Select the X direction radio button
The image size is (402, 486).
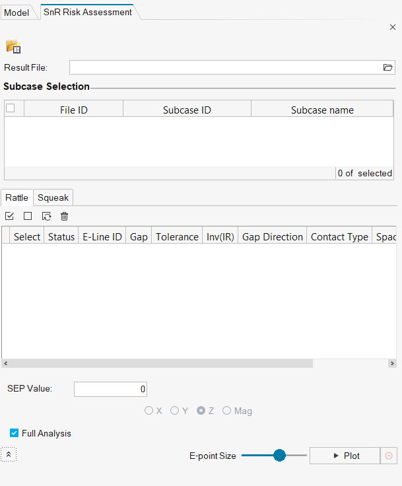click(x=149, y=410)
